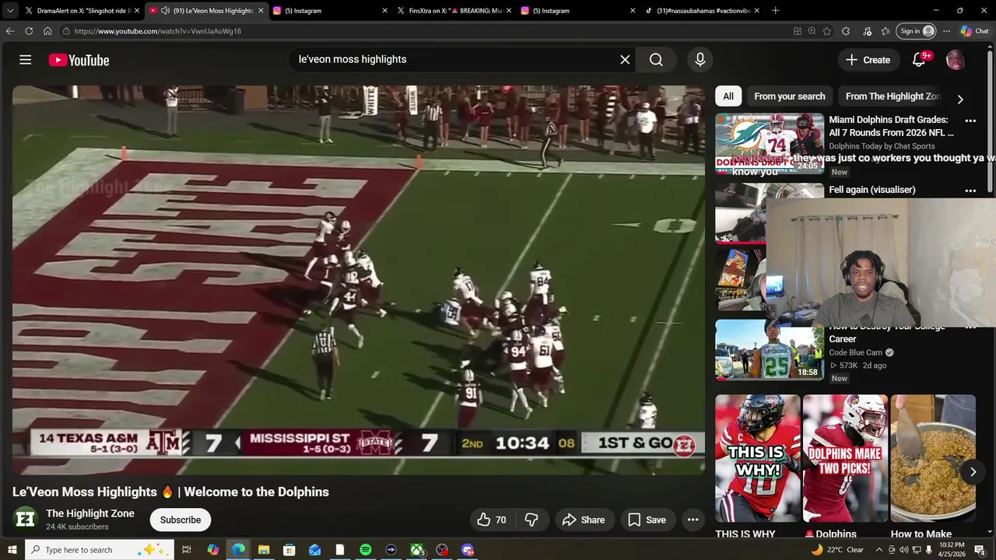Save the video to a playlist
The image size is (996, 560).
tap(647, 520)
